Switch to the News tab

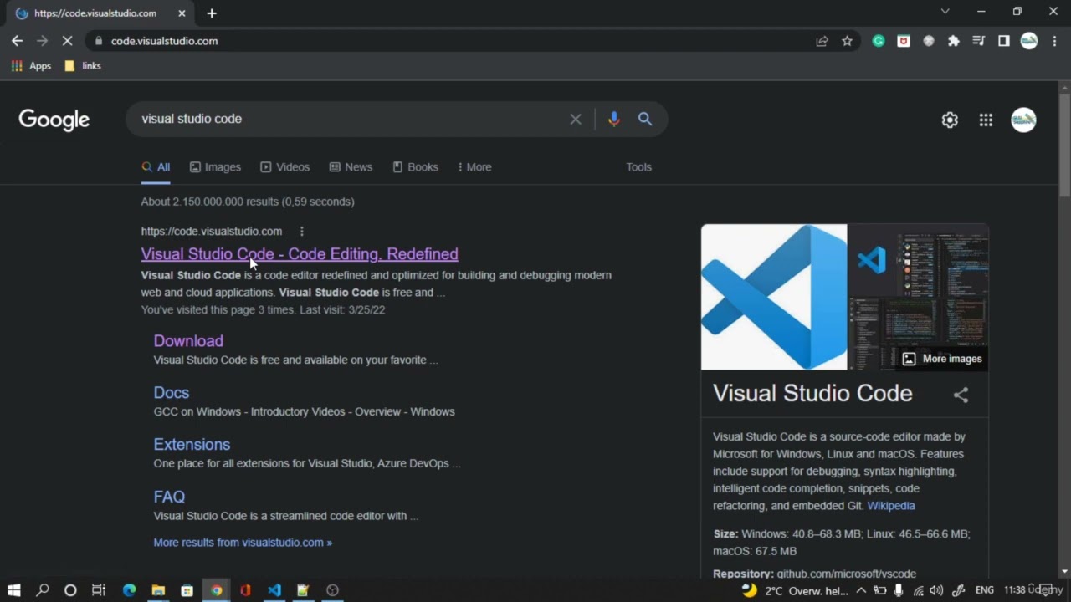pyautogui.click(x=351, y=167)
